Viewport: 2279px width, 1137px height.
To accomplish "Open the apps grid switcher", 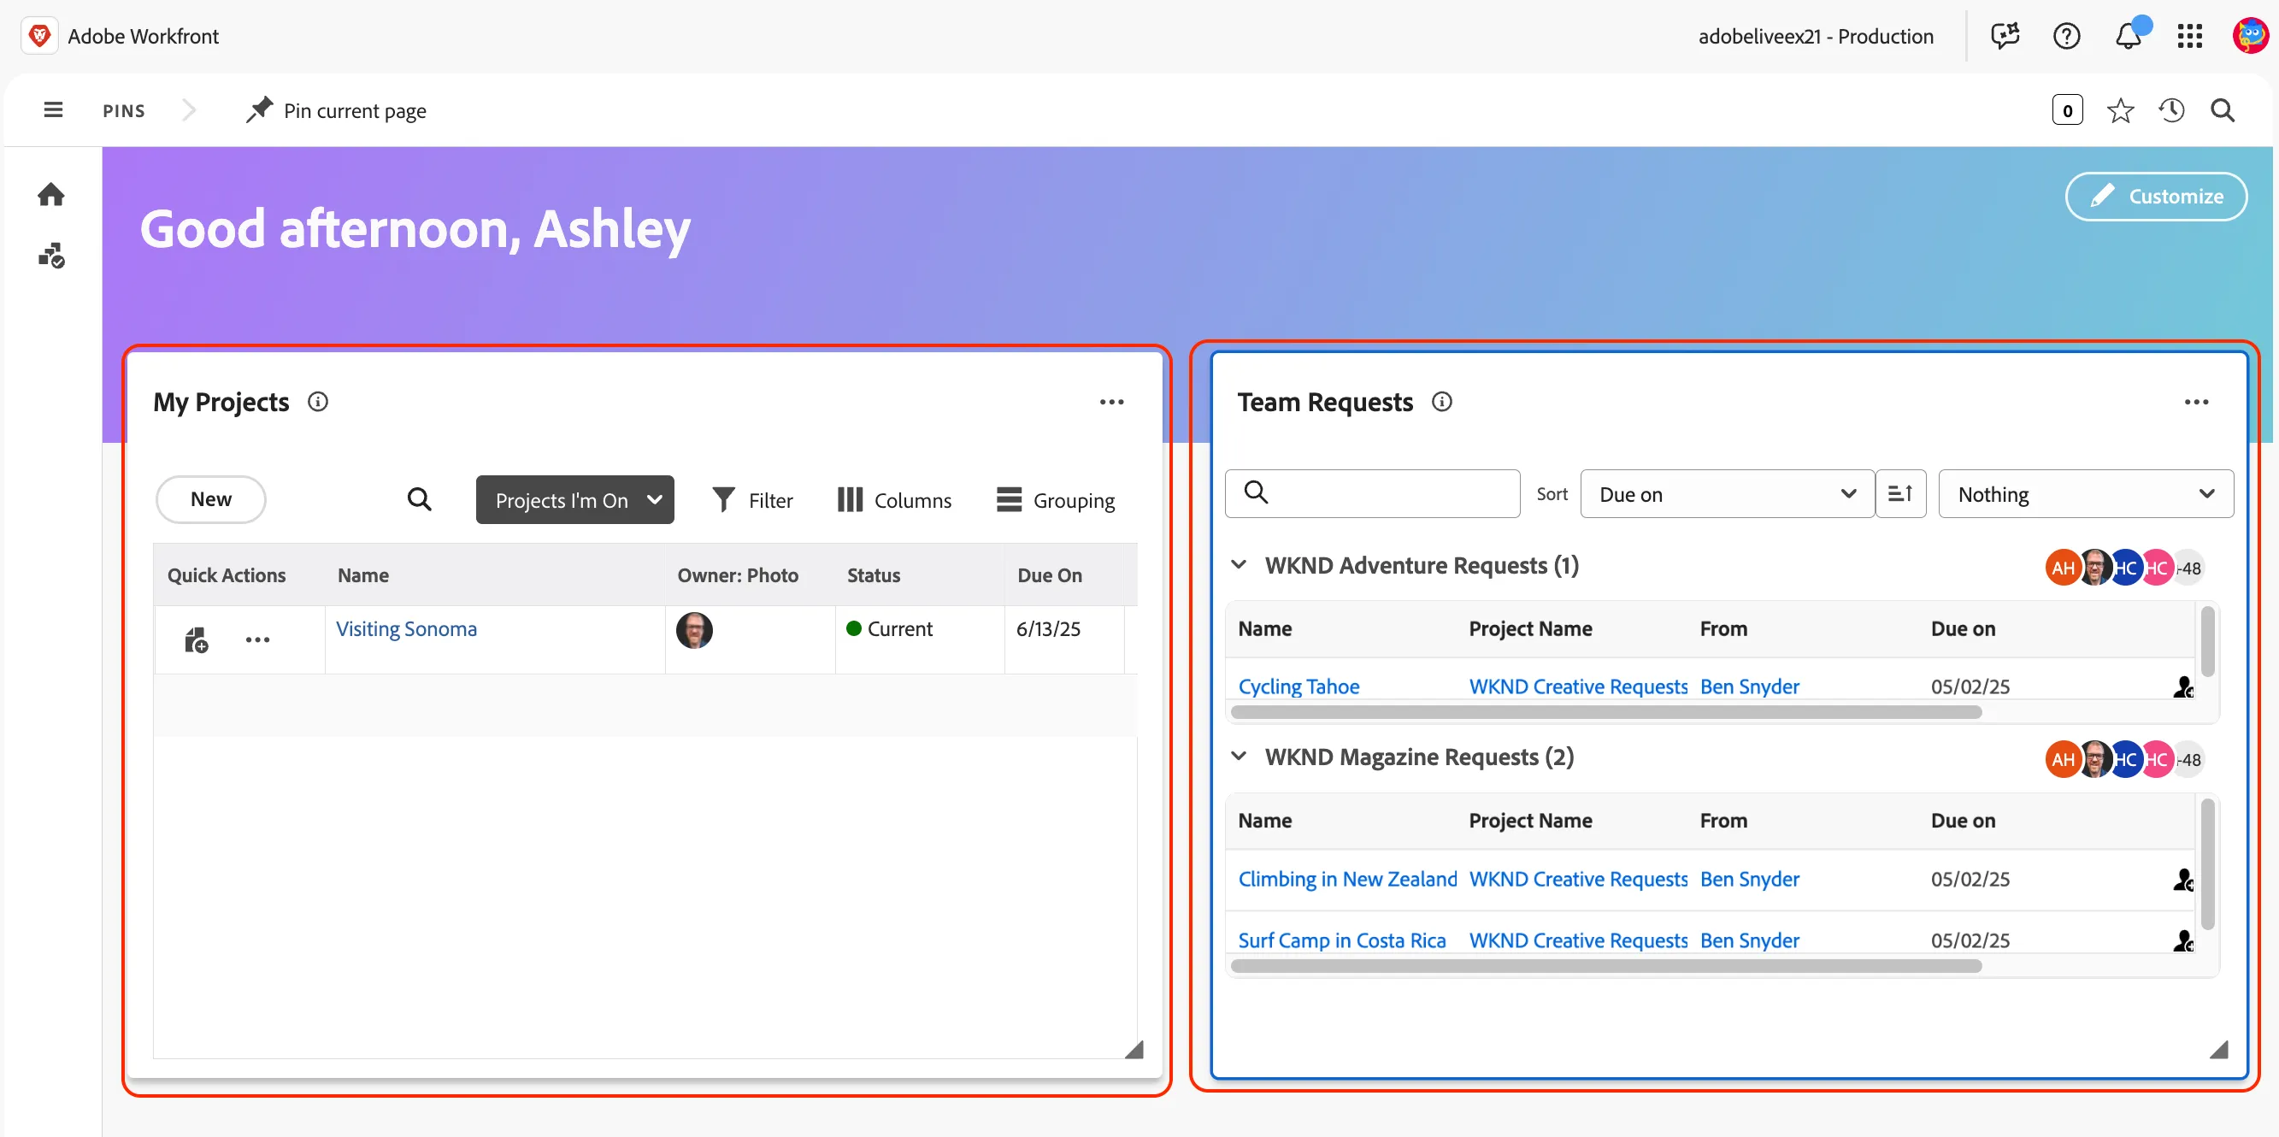I will [2189, 36].
